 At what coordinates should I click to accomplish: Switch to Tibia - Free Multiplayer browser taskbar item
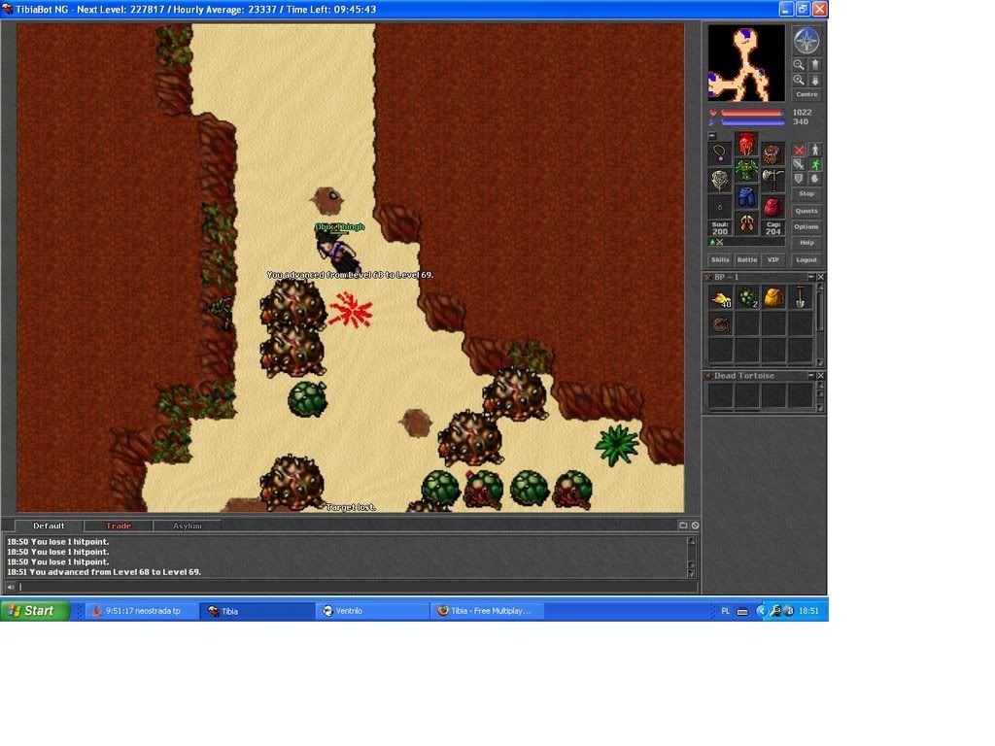(x=487, y=611)
